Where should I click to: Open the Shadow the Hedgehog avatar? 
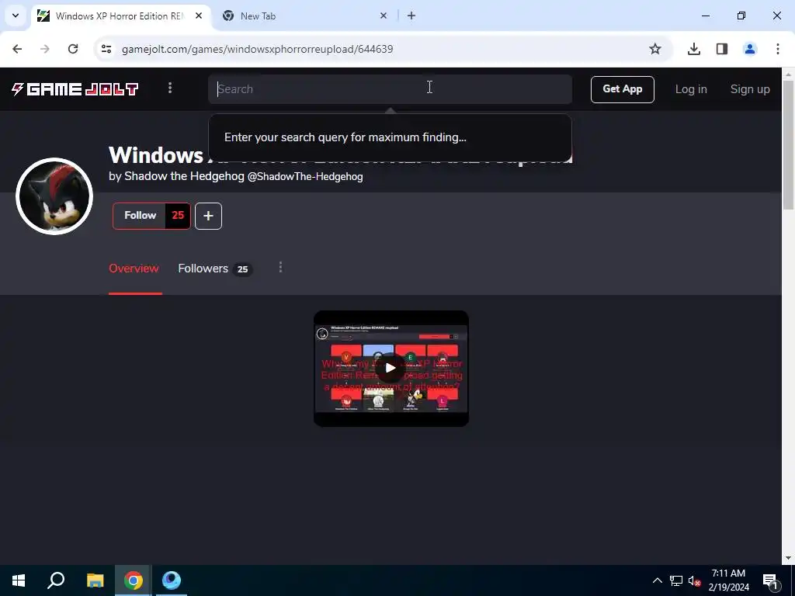coord(54,196)
